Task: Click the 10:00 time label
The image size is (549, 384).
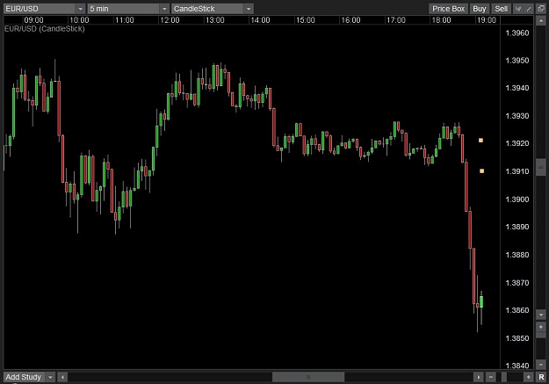Action: pyautogui.click(x=79, y=20)
